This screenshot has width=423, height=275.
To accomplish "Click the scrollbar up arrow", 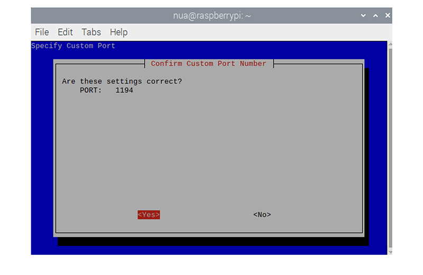I will tap(390, 44).
